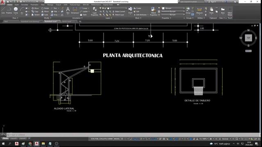This screenshot has width=262, height=147.
Task: Select the Arc tool
Action: point(22,10)
